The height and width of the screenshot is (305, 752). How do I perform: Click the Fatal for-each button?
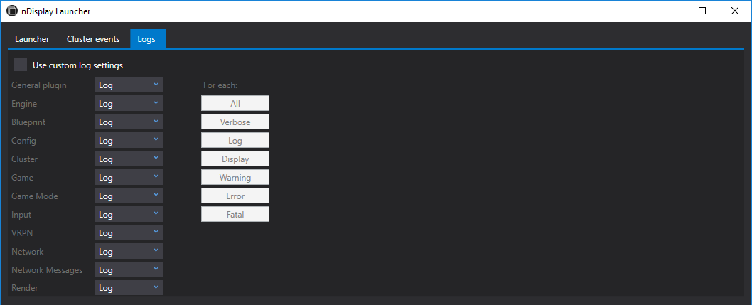coord(235,214)
